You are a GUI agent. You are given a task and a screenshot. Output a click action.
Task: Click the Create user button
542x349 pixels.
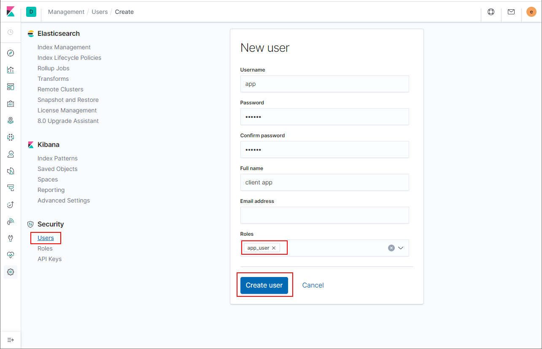(x=264, y=285)
